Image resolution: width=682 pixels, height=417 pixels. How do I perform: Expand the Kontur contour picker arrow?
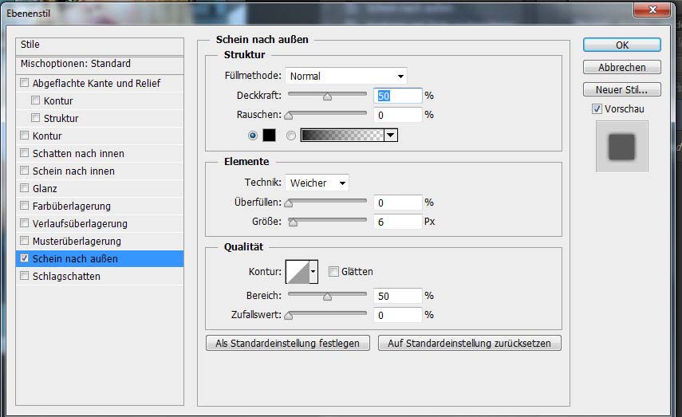point(313,272)
